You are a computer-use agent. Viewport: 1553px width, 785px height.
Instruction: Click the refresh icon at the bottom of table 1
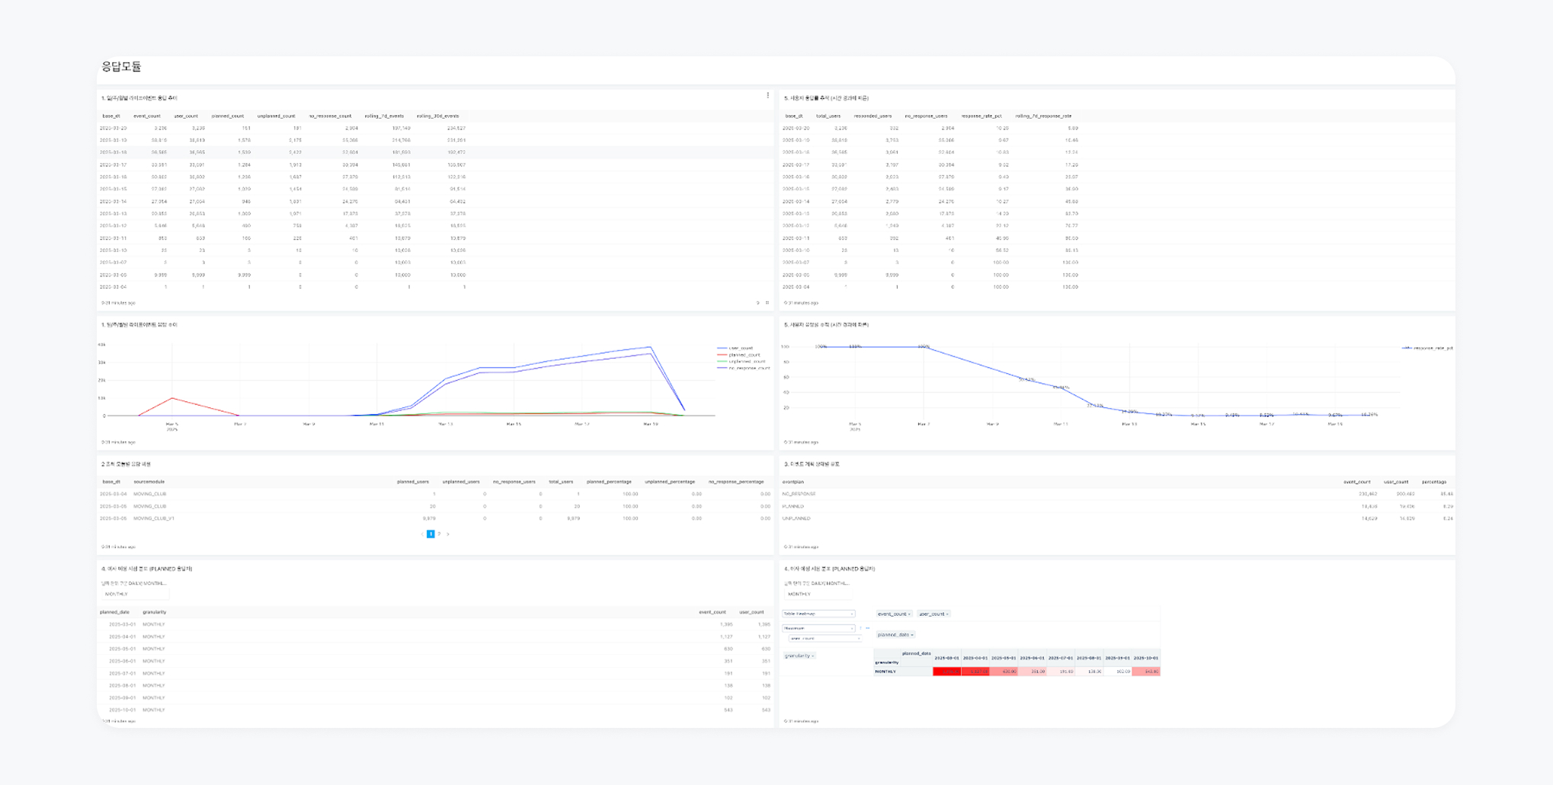(757, 303)
